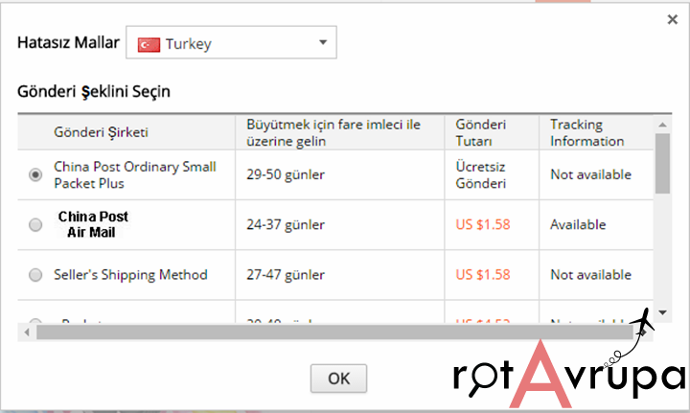Click the China Post Air Mail label
Screen dimensions: 690x413
92,224
